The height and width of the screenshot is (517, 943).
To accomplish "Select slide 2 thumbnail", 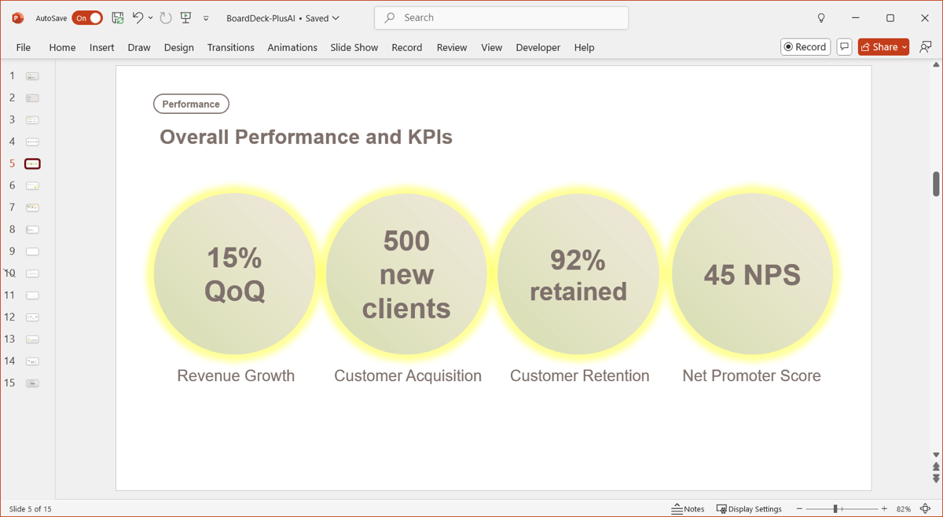I will click(x=32, y=98).
